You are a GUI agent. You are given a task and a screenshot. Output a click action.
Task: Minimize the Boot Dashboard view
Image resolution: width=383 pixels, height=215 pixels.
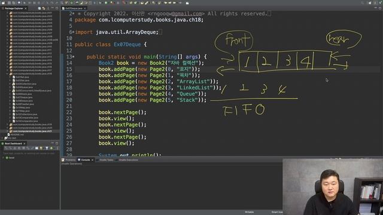(x=53, y=143)
